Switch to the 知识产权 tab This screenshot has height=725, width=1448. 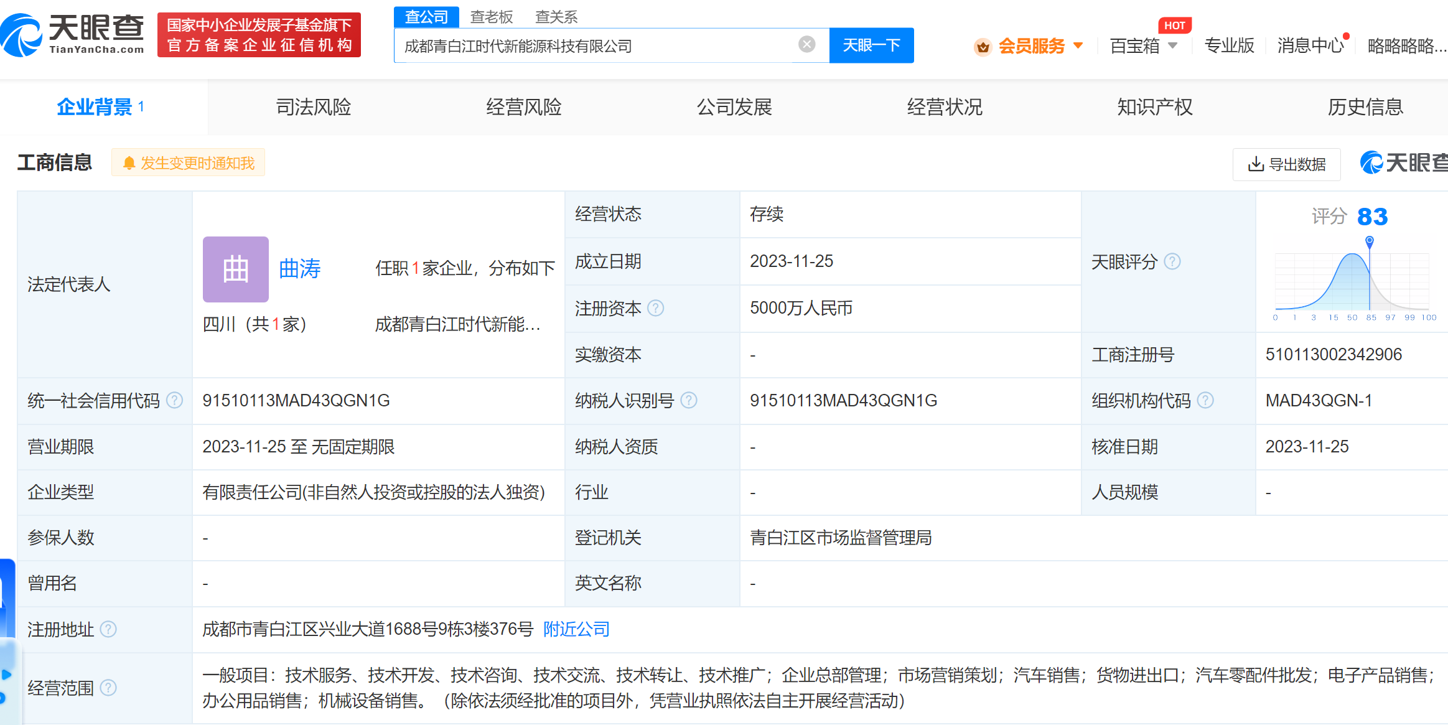pos(1155,107)
